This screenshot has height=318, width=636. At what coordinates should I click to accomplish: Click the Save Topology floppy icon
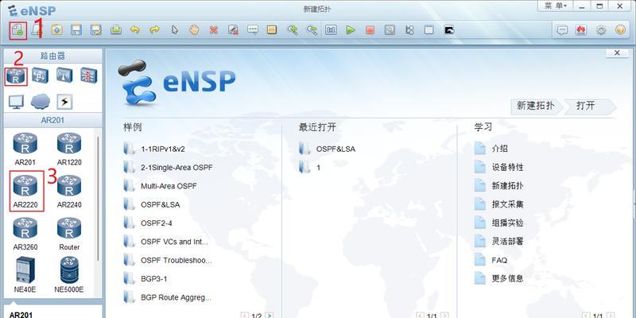(76, 30)
